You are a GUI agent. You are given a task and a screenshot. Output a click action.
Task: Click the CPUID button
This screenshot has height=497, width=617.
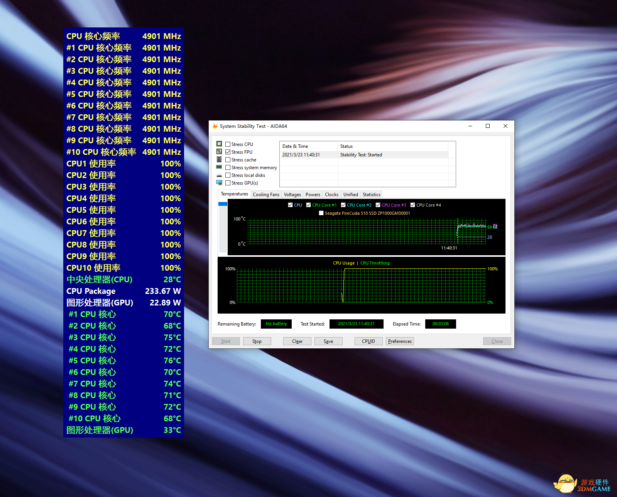369,341
